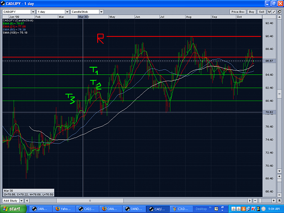Click the Desktop toolbar label in taskbar
The image size is (284, 213).
click(x=201, y=209)
